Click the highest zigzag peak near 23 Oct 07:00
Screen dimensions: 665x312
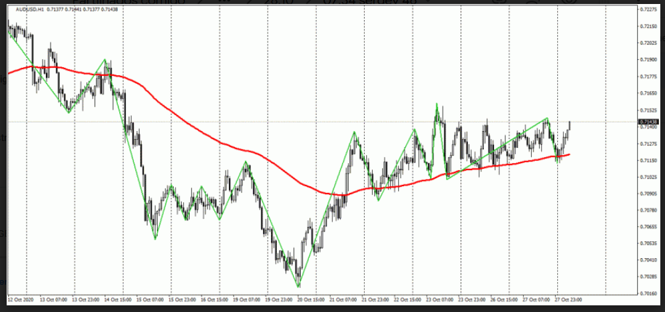coord(437,104)
